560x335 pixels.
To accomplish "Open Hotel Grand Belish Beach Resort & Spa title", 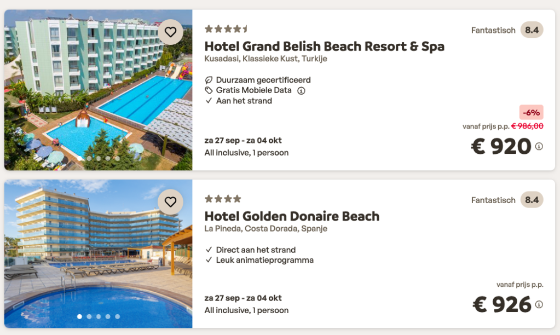I will coord(324,47).
